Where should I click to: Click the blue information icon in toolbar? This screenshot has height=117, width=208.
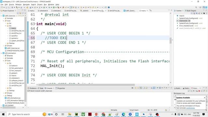109,7
